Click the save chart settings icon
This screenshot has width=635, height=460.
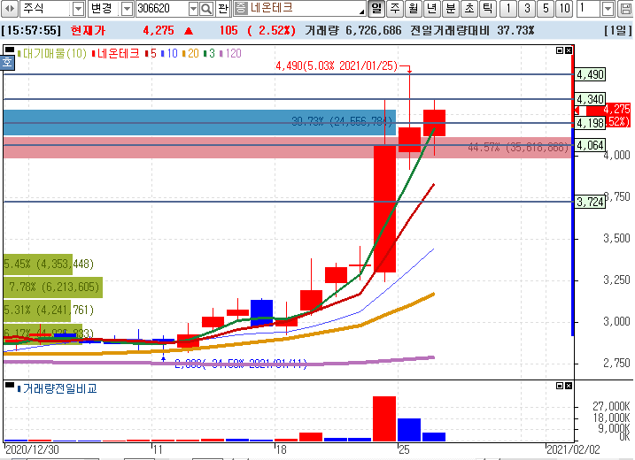coord(625,9)
